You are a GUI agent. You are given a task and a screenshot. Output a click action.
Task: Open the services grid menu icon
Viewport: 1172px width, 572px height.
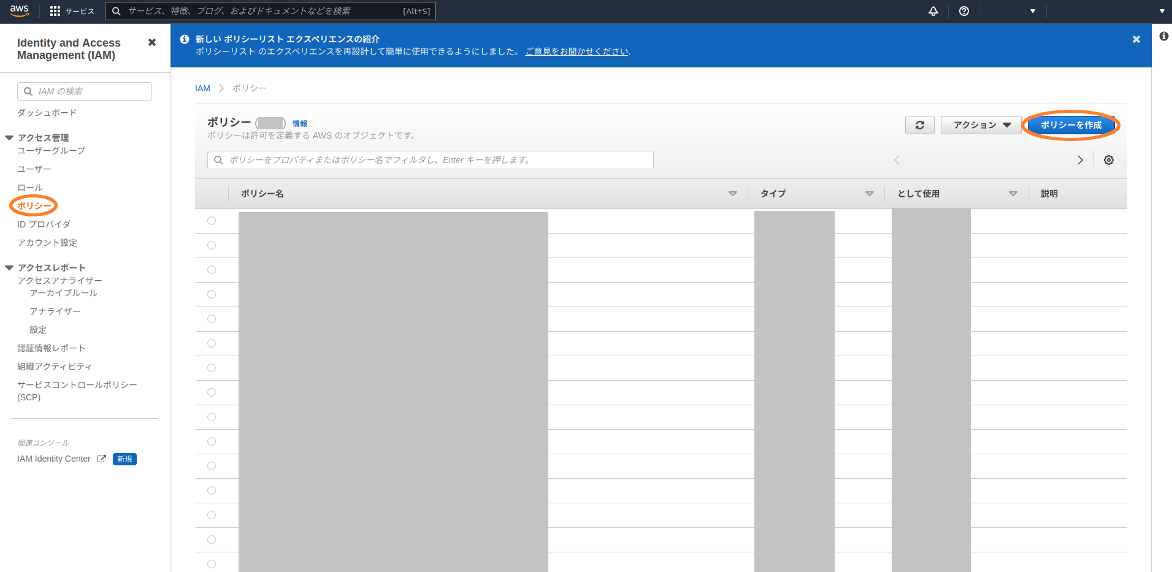coord(55,11)
